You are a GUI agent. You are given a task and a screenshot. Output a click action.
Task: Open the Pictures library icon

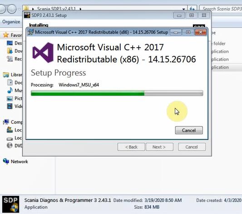click(x=10, y=98)
